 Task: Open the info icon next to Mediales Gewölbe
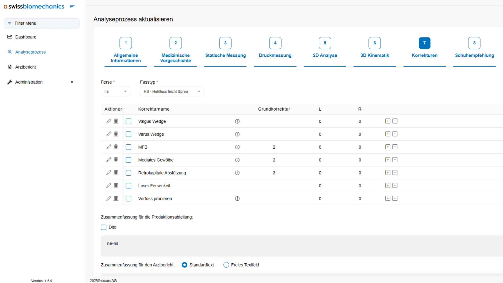click(237, 160)
